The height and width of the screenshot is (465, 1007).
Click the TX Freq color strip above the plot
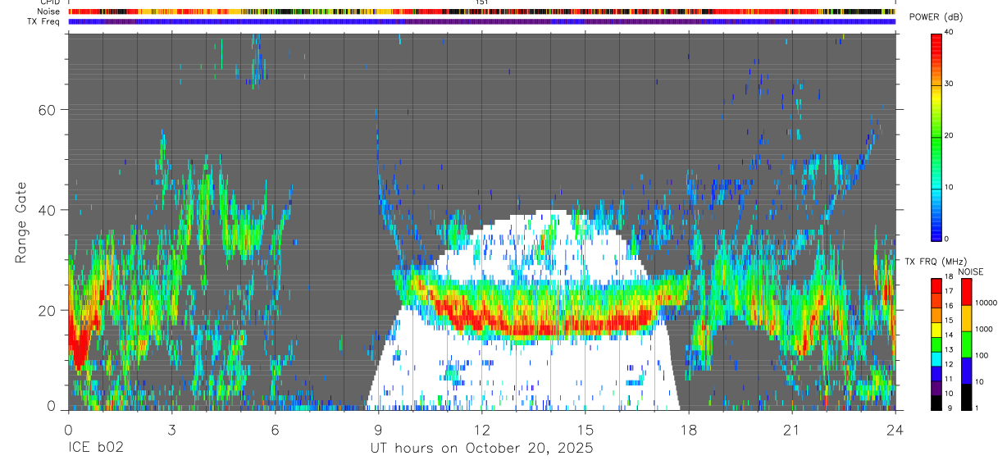[x=481, y=21]
